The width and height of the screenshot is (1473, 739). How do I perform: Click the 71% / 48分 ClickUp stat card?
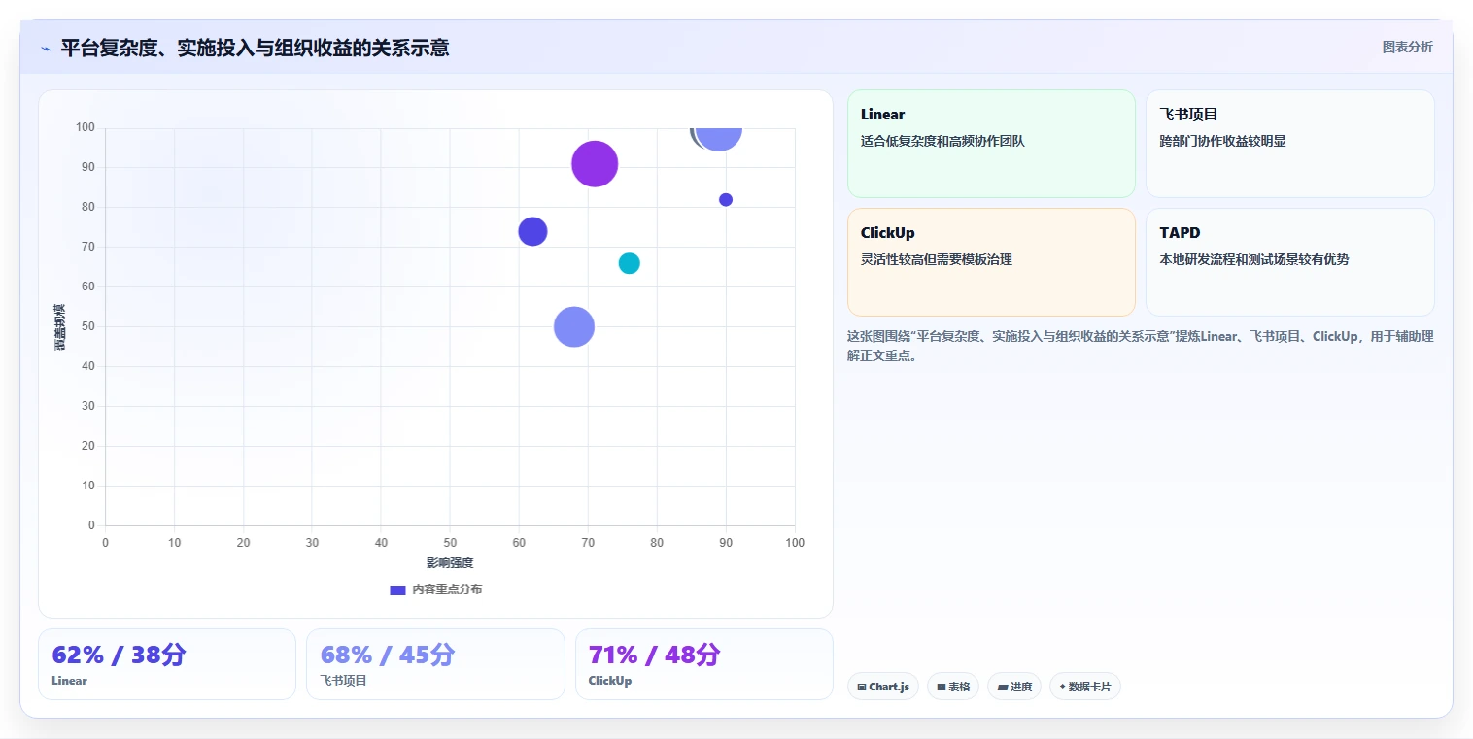[x=704, y=664]
